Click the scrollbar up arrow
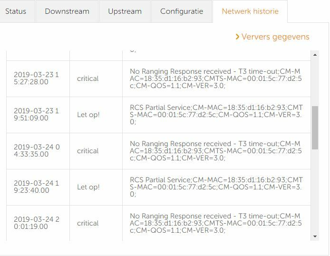The height and width of the screenshot is (256, 330). pyautogui.click(x=315, y=55)
